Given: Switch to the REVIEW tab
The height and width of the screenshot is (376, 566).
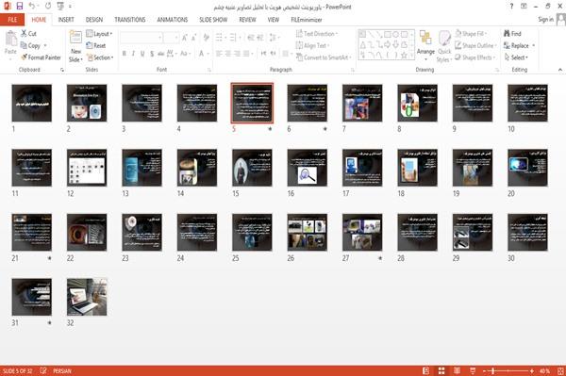Looking at the screenshot, I should (247, 20).
